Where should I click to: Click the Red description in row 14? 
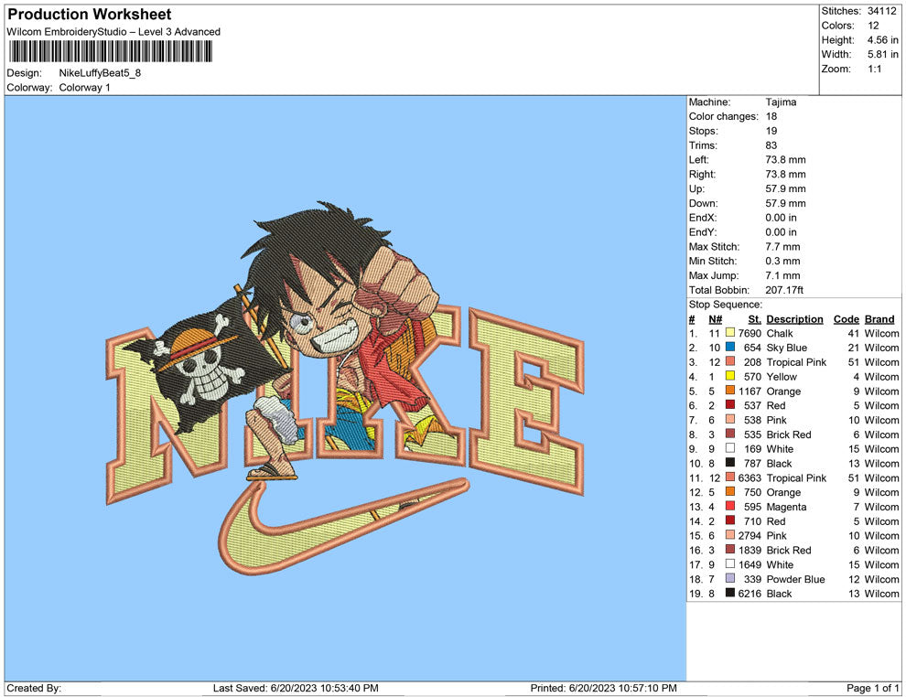coord(776,520)
